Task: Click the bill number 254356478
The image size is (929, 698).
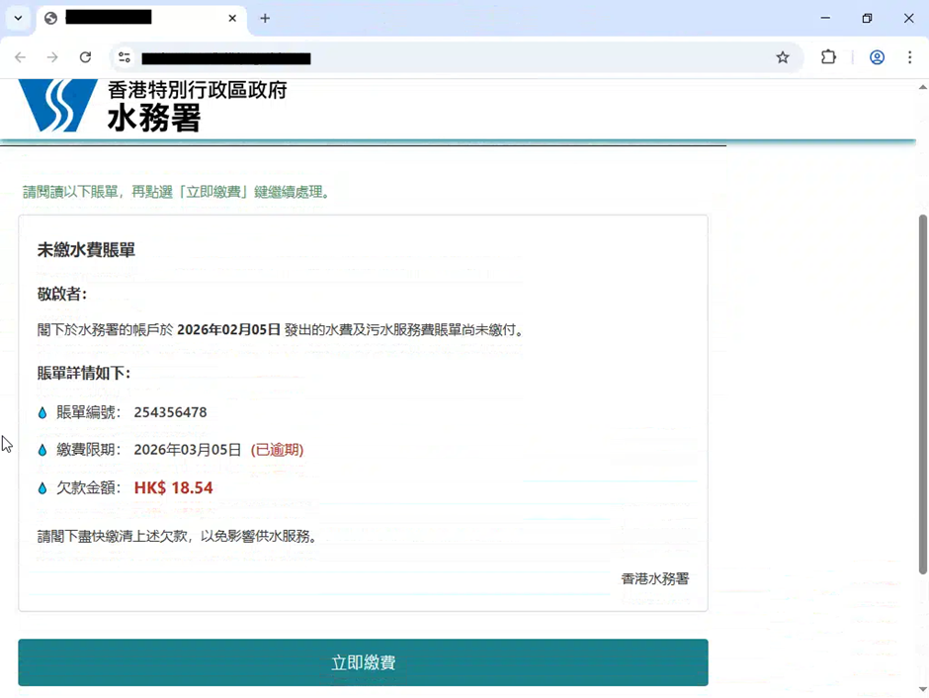Action: click(170, 412)
